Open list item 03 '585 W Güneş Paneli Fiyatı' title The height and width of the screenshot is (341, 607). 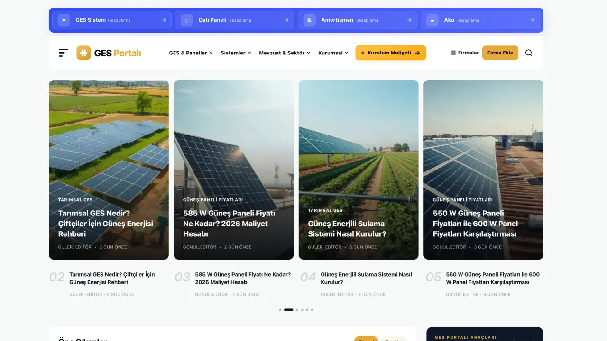(x=243, y=278)
